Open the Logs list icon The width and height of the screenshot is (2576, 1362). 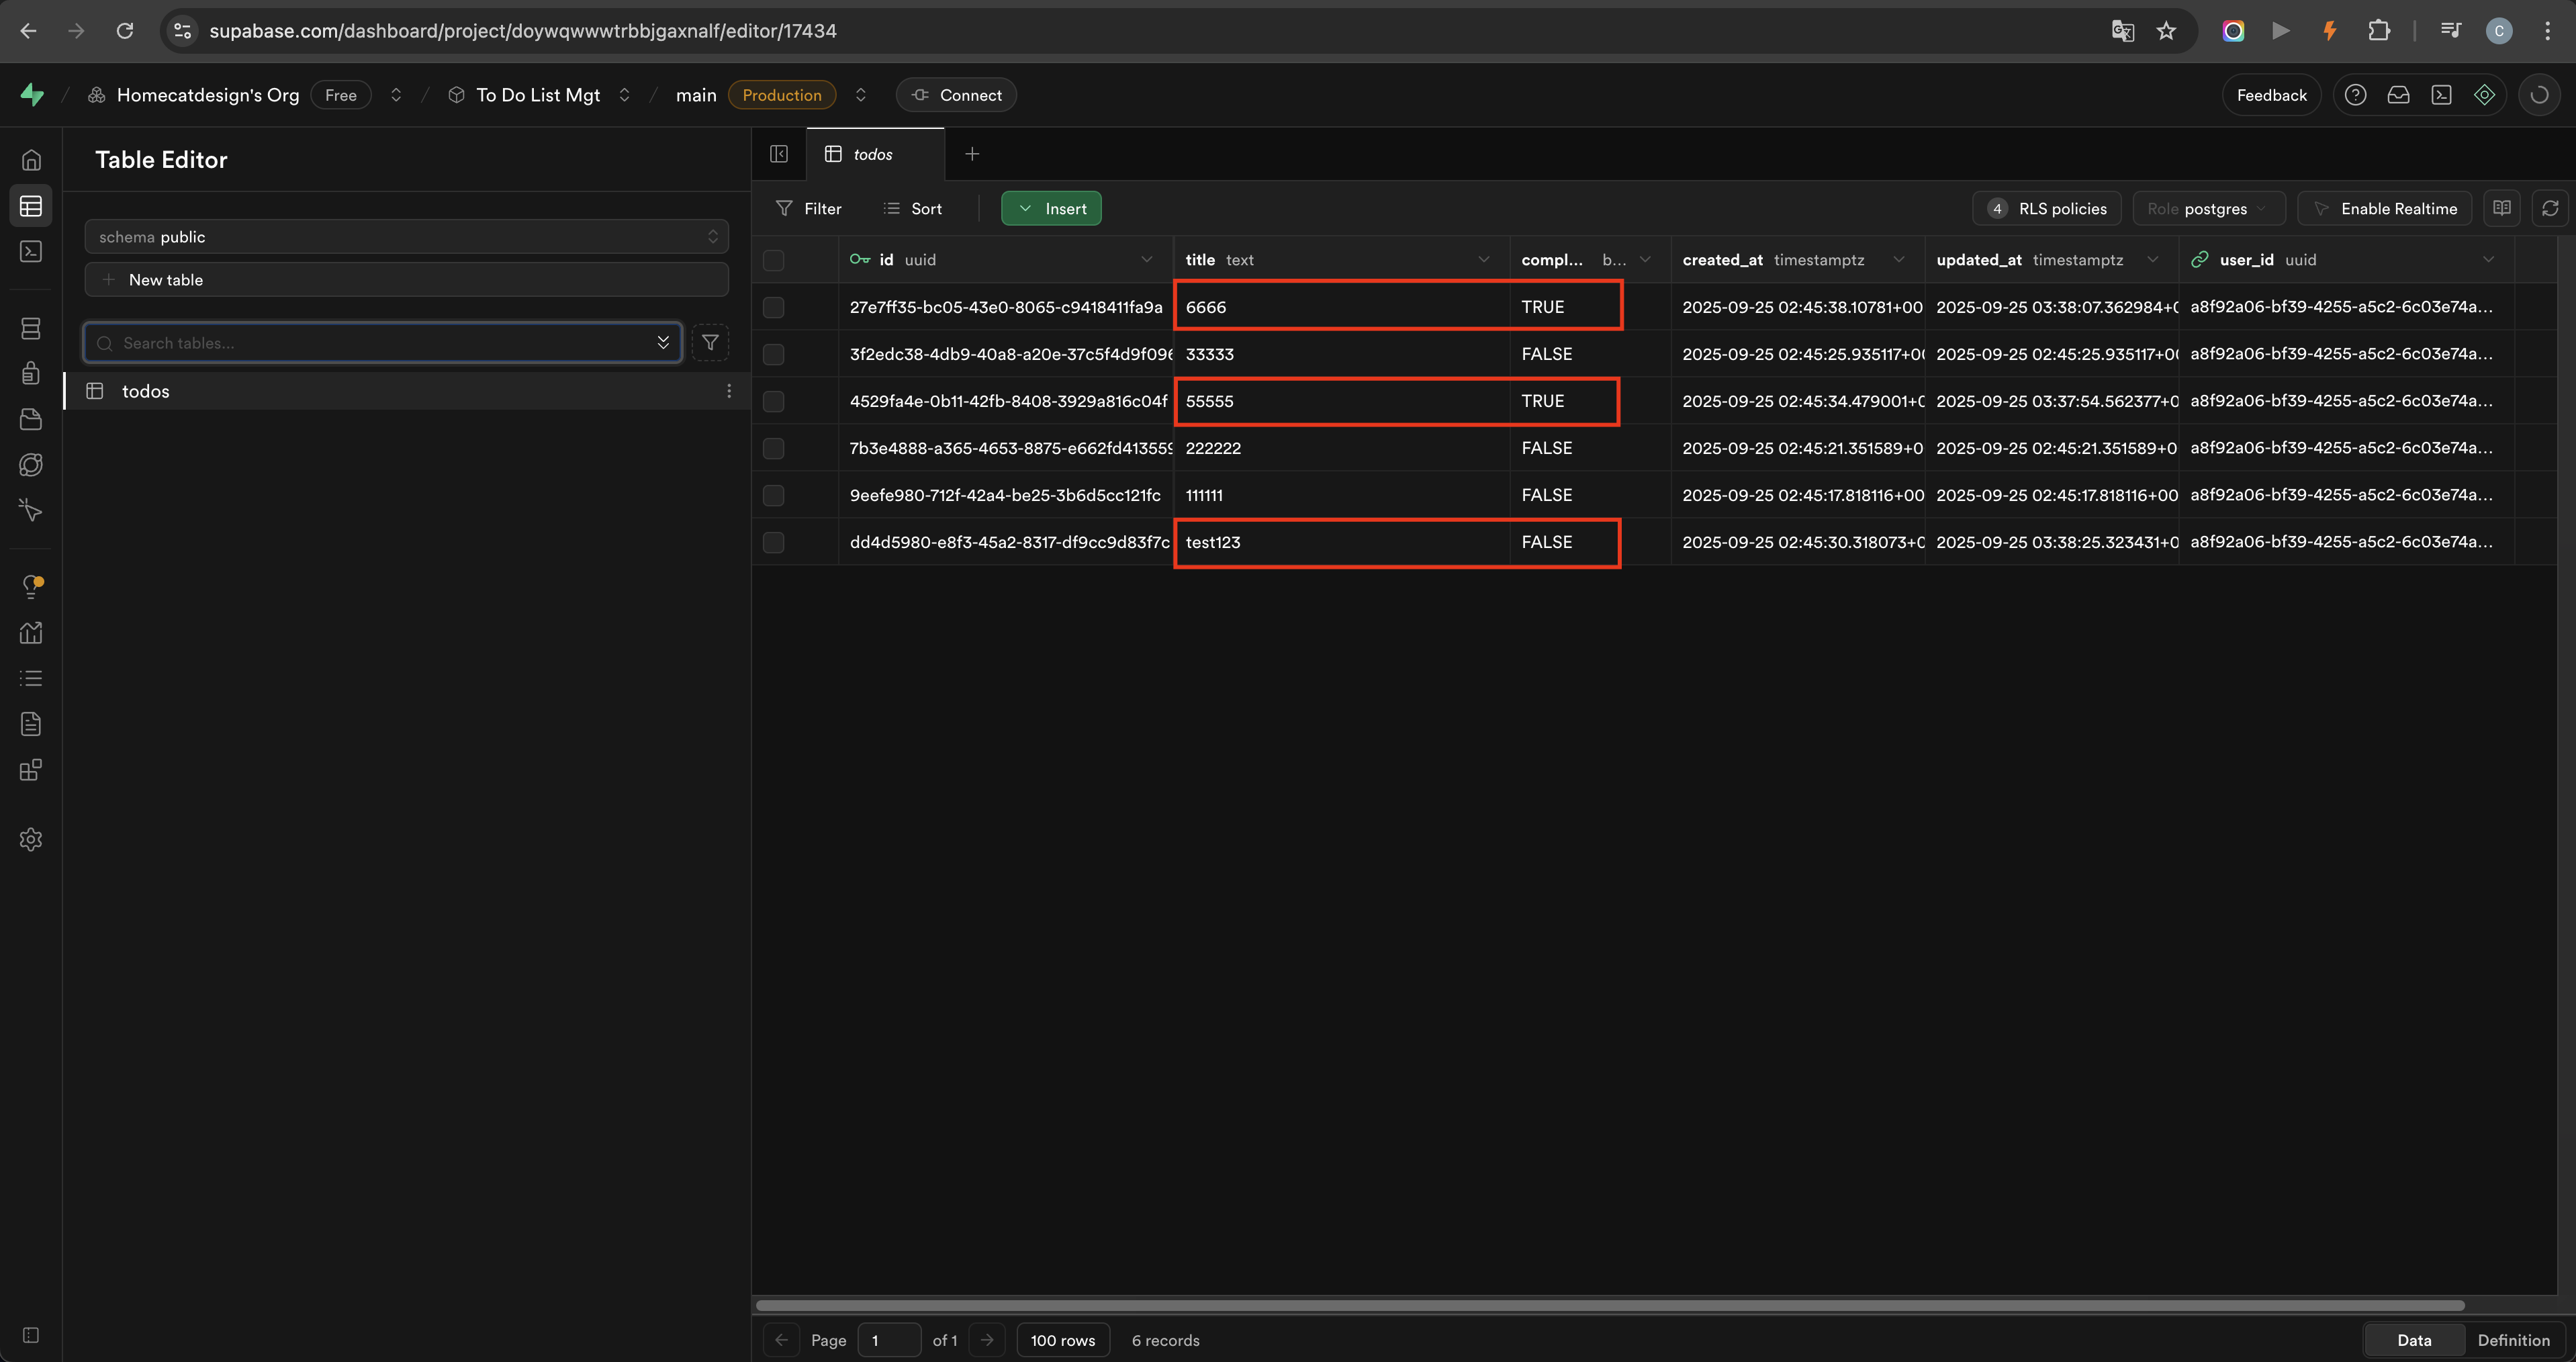tap(31, 679)
